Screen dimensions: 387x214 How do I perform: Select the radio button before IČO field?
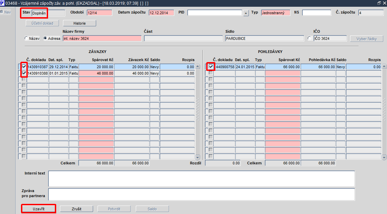[309, 38]
